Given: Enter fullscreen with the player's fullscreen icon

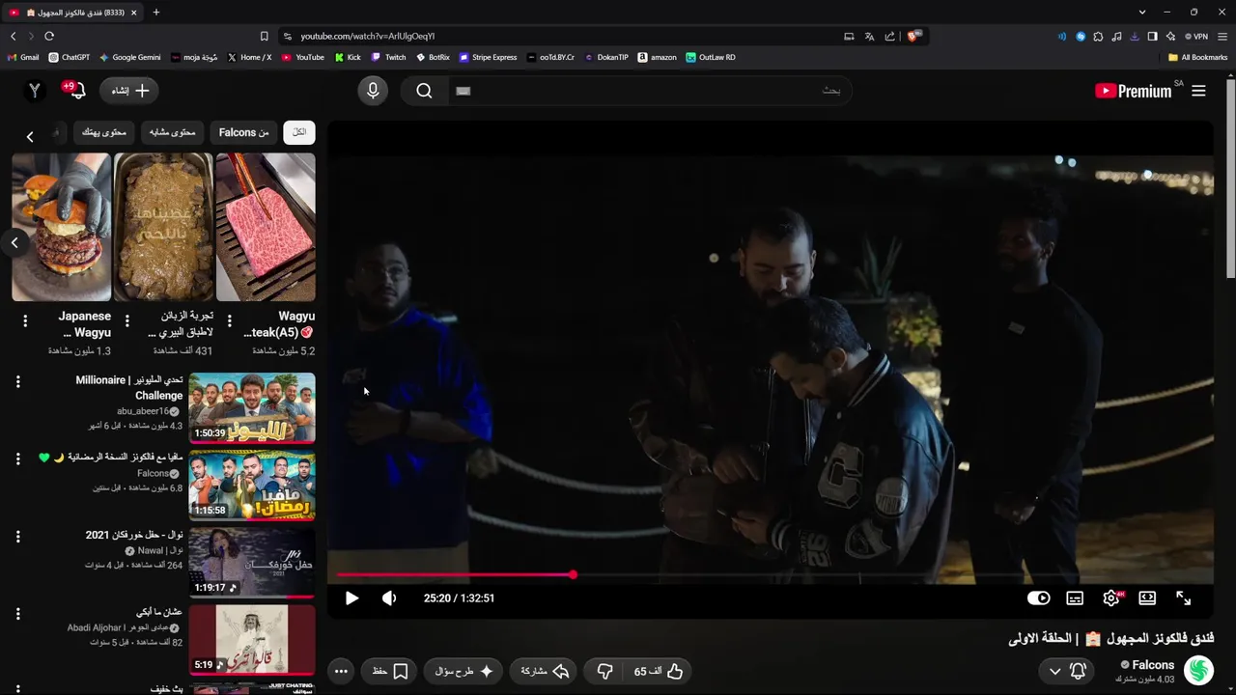Looking at the screenshot, I should click(x=1184, y=598).
